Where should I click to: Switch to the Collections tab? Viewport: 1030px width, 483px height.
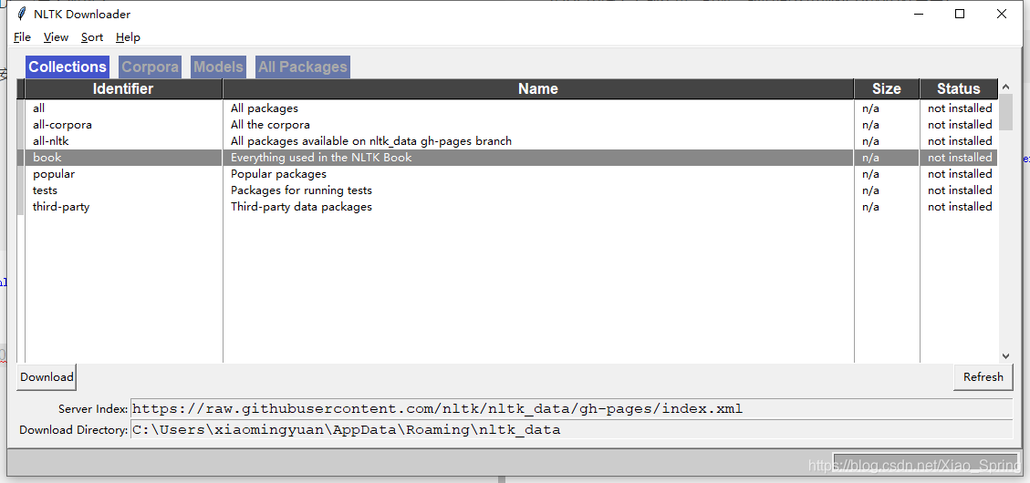pos(67,67)
